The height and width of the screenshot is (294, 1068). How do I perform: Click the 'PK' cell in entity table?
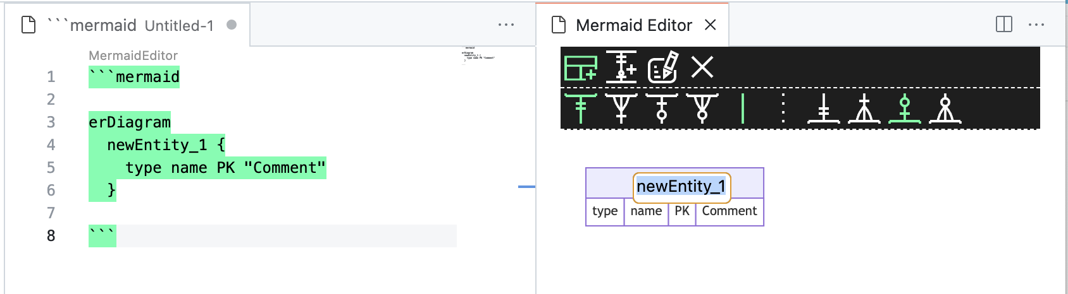pos(682,211)
